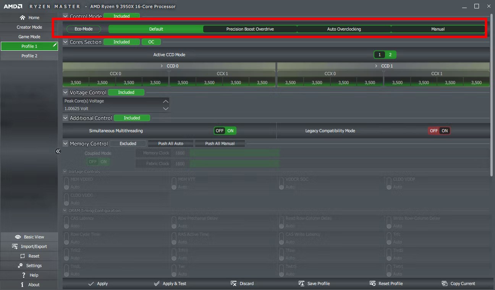Toggle the OC button in Cores Section
This screenshot has height=290, width=495.
(151, 42)
